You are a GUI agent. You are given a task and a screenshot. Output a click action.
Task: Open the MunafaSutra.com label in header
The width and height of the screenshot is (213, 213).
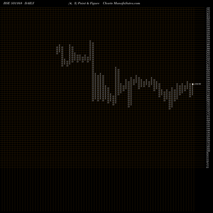(x=127, y=3)
